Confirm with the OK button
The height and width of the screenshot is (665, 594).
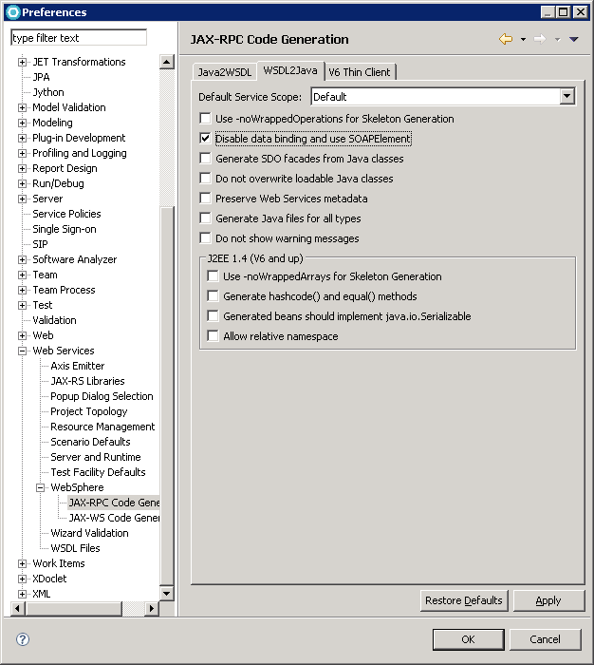click(468, 639)
